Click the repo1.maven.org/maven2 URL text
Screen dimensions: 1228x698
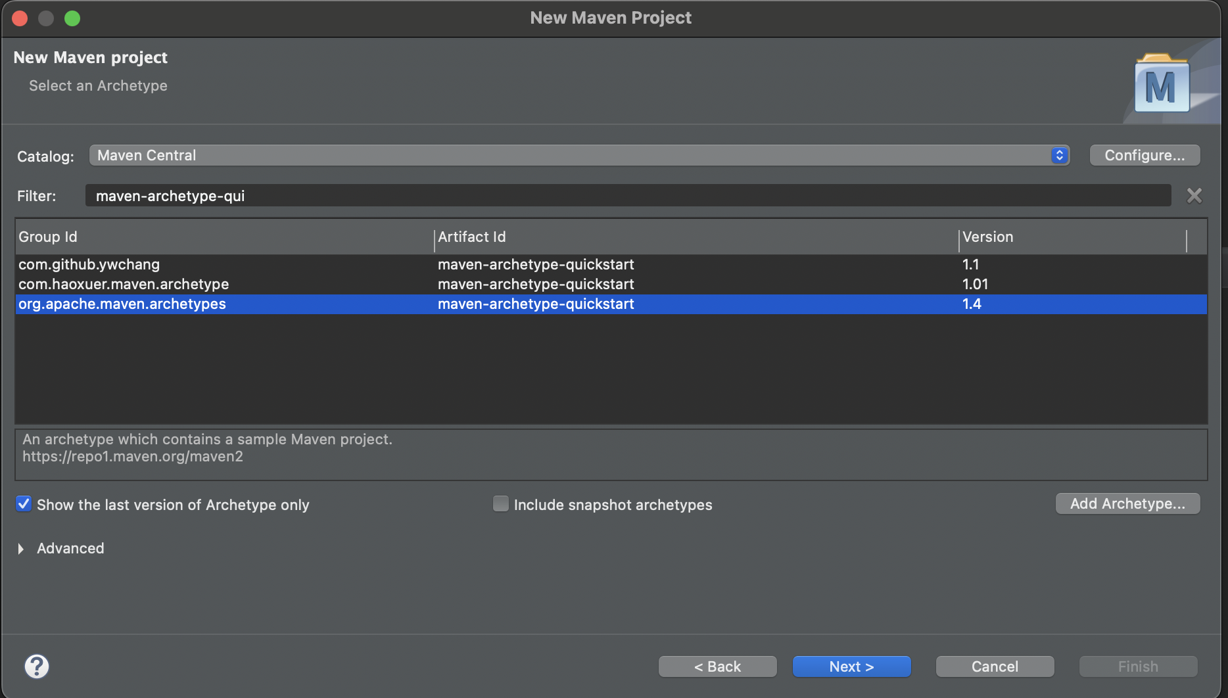point(133,456)
